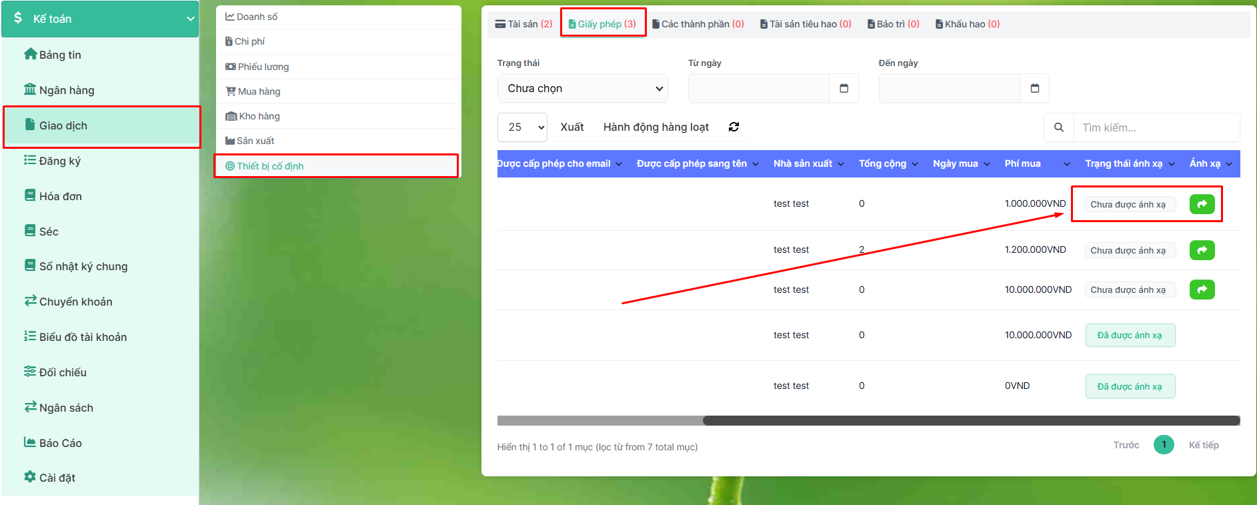Click the Xuất export button
Viewport: 1257px width, 505px height.
click(571, 127)
